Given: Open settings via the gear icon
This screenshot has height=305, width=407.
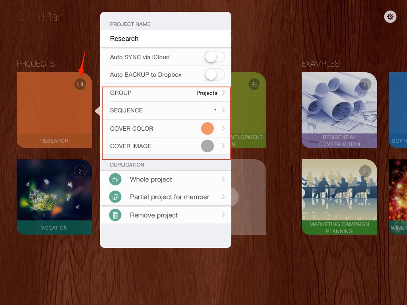Looking at the screenshot, I should (390, 17).
